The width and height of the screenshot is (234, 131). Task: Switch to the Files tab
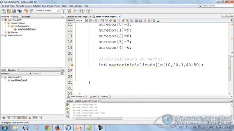(x=15, y=17)
